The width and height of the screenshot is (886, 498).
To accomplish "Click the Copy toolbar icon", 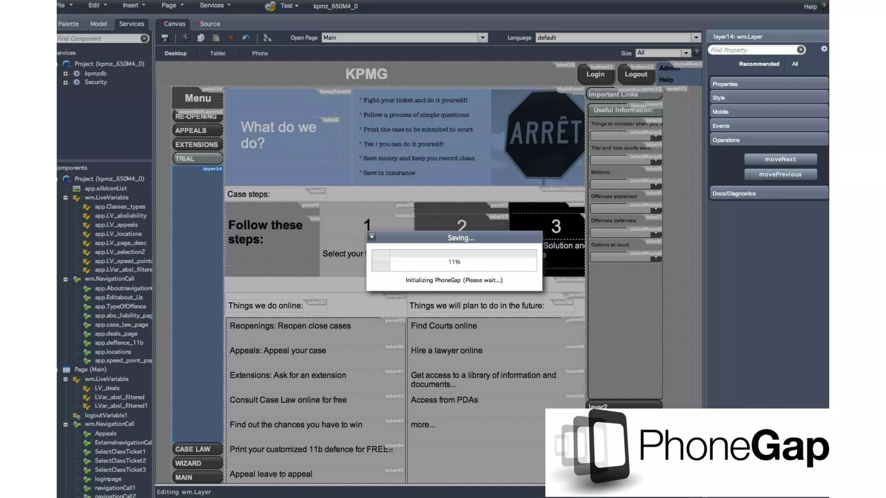I will (x=201, y=38).
